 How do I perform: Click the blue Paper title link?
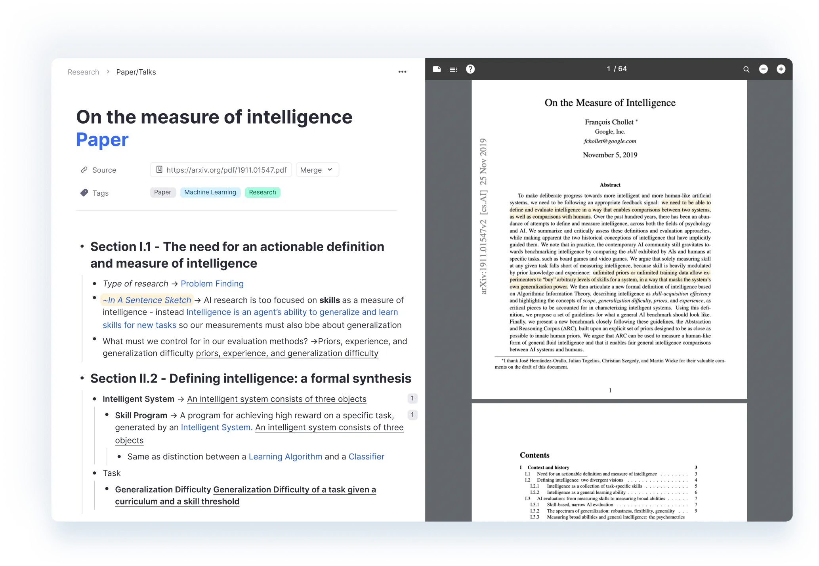[102, 139]
